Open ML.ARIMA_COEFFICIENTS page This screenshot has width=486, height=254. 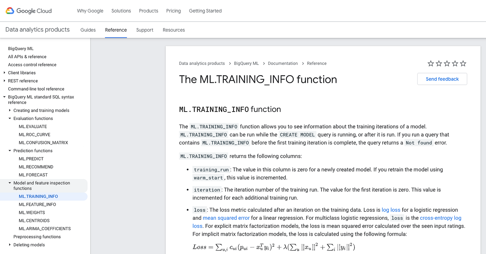coord(45,229)
